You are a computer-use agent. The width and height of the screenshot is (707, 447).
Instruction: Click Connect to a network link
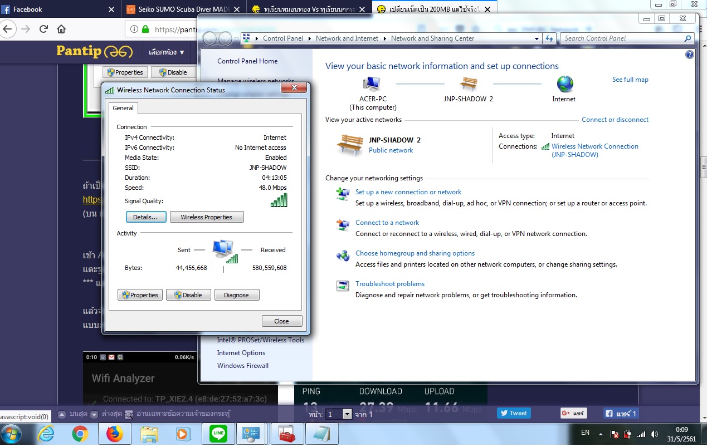387,223
